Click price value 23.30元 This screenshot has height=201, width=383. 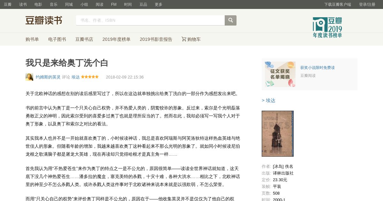pyautogui.click(x=280, y=180)
